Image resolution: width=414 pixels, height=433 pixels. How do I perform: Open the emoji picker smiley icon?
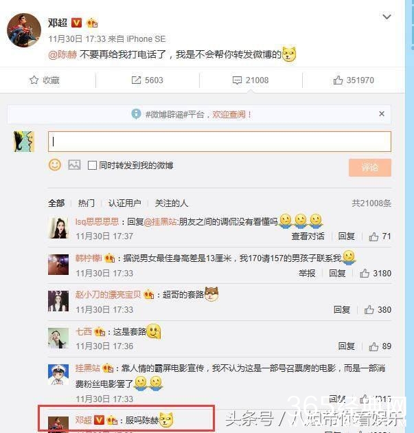pyautogui.click(x=55, y=165)
